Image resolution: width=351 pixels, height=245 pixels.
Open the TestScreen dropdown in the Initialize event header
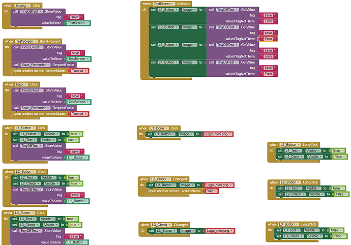coord(164,4)
